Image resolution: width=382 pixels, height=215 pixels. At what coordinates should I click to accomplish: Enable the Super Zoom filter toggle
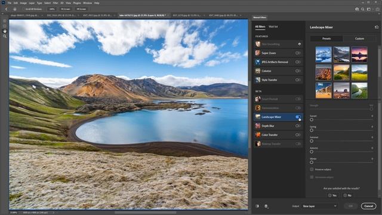pos(298,53)
